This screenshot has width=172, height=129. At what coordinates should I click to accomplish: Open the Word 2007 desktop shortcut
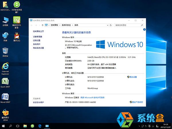[x=5, y=97]
